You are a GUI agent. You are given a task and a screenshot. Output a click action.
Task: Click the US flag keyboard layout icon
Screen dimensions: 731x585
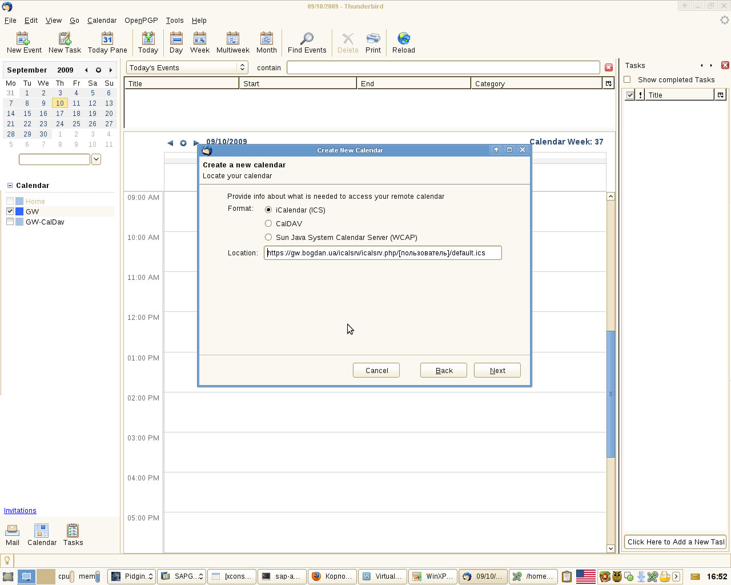(x=586, y=576)
